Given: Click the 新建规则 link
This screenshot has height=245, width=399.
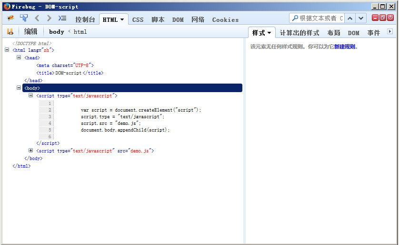Looking at the screenshot, I should click(x=344, y=47).
